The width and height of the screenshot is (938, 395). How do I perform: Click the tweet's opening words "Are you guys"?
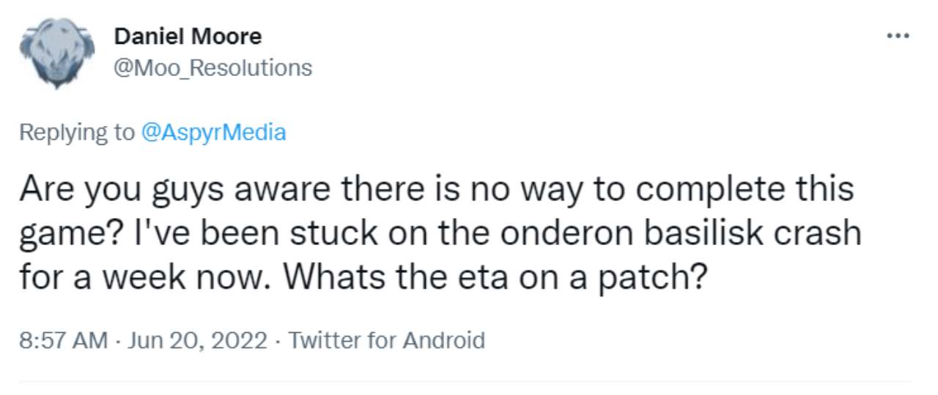(x=108, y=189)
